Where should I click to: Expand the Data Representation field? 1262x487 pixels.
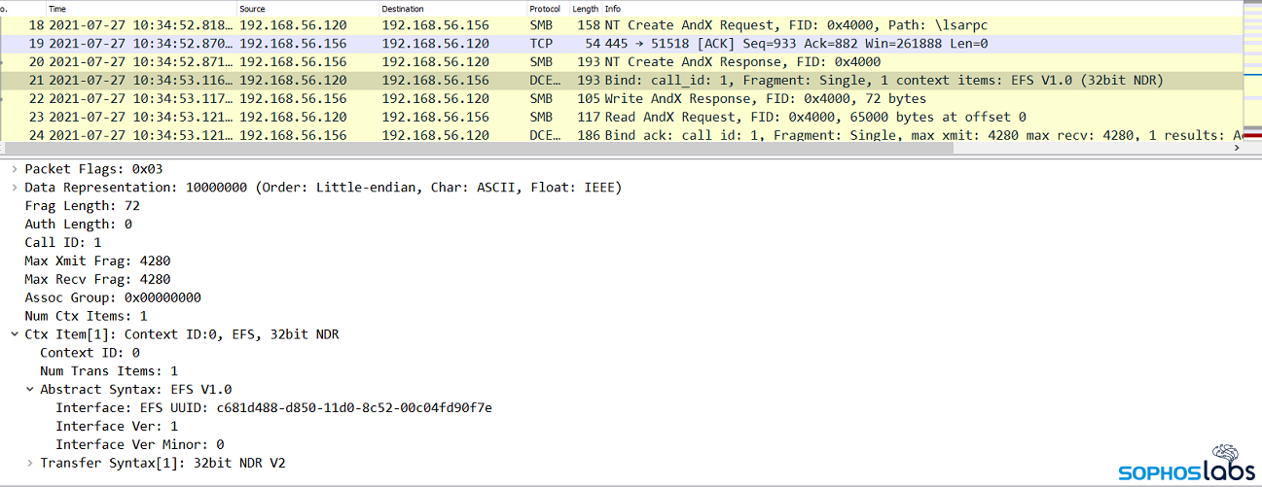pos(14,188)
